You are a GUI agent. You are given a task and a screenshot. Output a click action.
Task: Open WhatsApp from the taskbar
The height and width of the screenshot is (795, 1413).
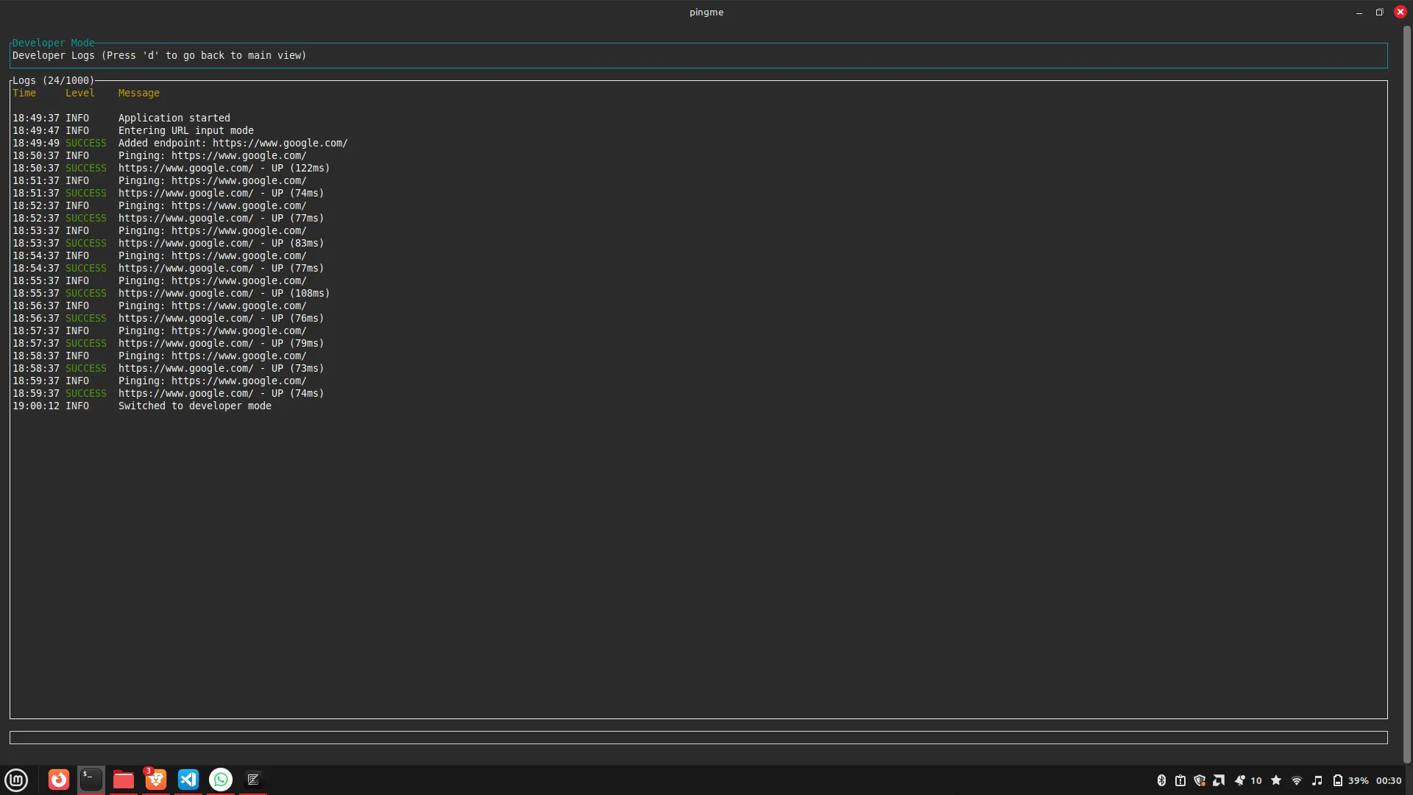pos(221,780)
